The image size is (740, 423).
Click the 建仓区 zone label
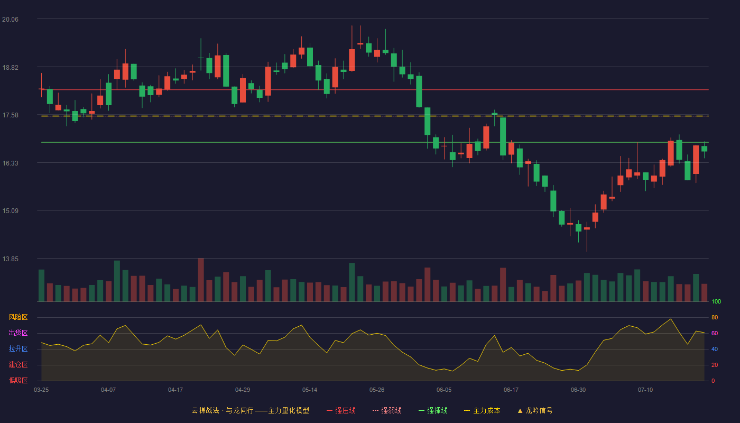click(18, 365)
